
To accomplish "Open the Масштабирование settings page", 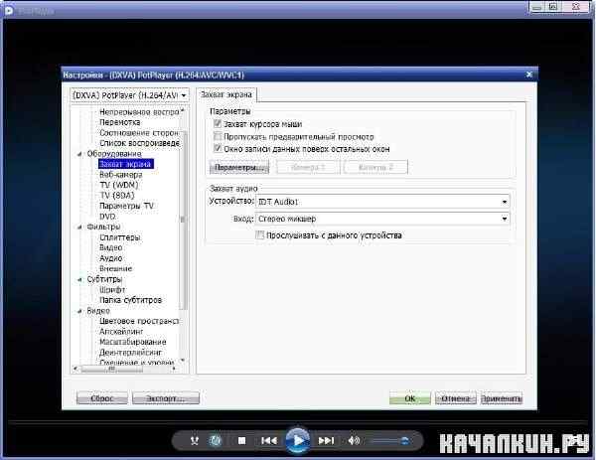I will (133, 342).
